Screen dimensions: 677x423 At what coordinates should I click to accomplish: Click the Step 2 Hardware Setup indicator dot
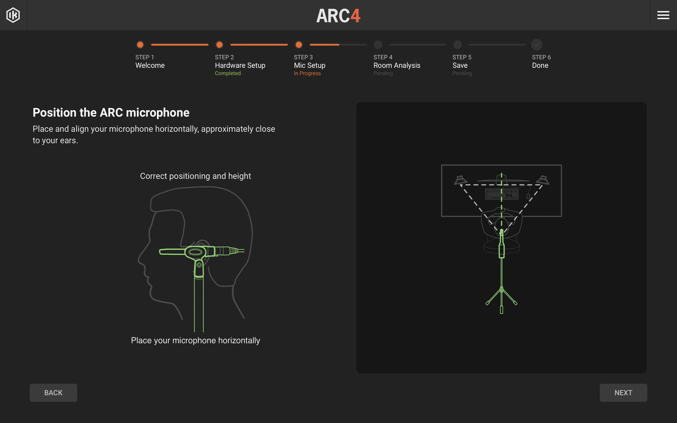tap(219, 45)
